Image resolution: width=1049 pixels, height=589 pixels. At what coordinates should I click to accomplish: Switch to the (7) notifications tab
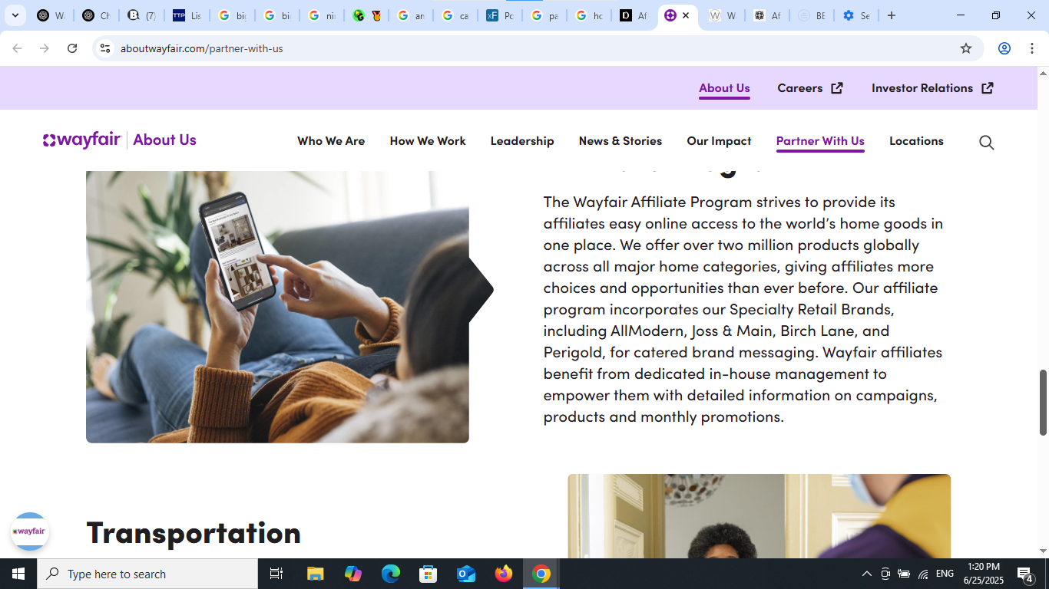141,15
